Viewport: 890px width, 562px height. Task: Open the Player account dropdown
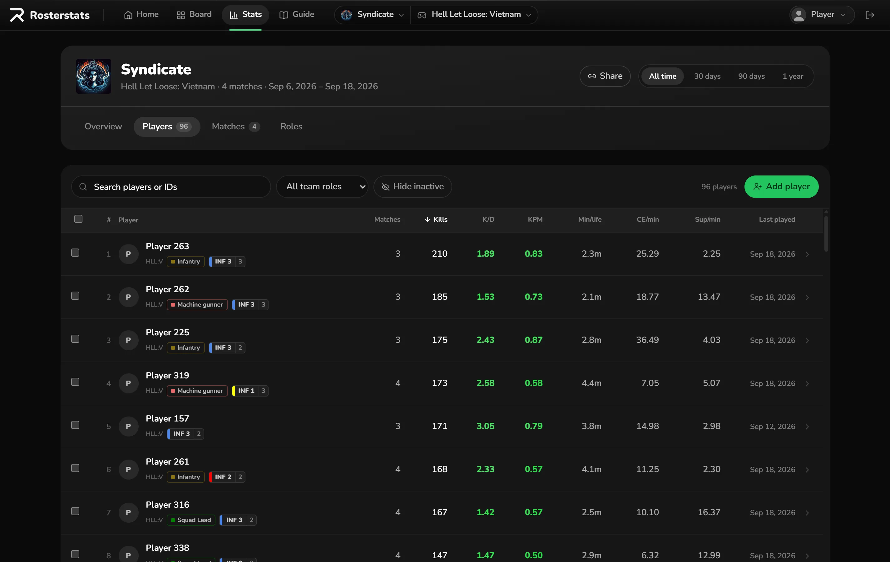(822, 15)
